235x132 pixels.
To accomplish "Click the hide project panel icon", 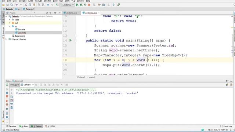I will click(x=59, y=13).
